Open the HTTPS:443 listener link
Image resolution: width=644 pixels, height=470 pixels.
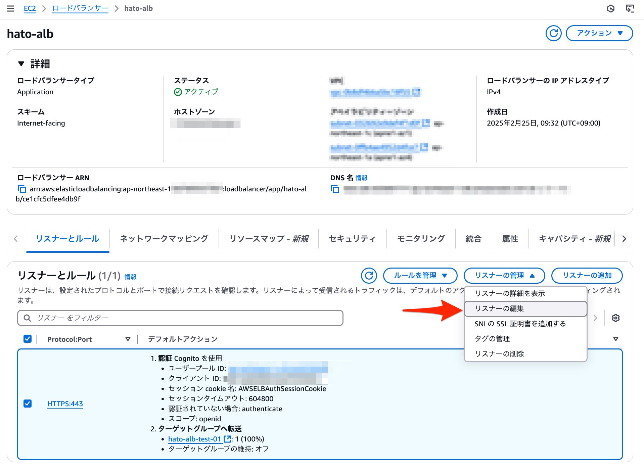click(x=65, y=404)
